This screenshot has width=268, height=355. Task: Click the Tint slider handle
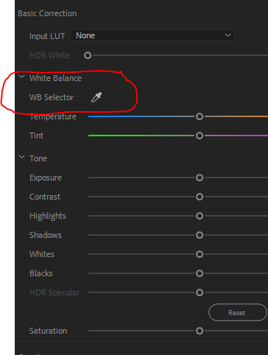200,136
